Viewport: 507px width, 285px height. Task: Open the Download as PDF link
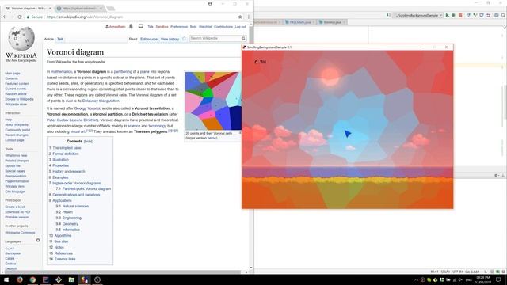click(x=17, y=212)
